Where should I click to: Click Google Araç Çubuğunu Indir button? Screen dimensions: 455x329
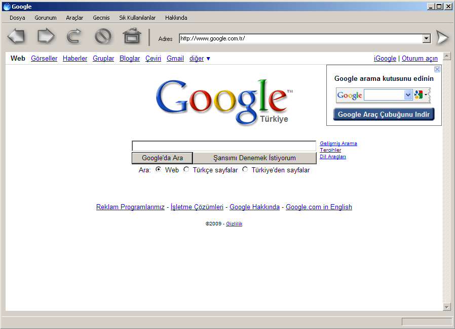(384, 114)
